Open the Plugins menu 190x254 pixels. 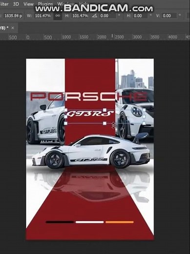click(x=45, y=4)
